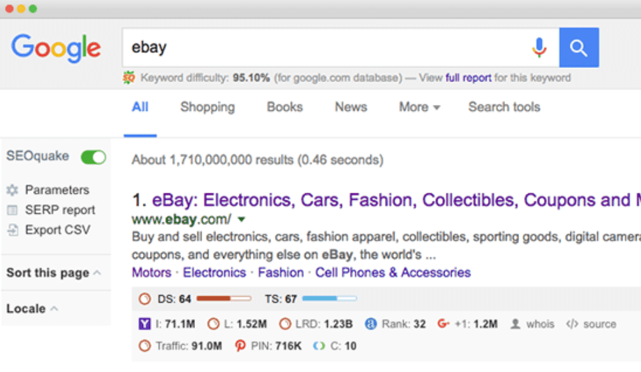Open the More dropdown menu
This screenshot has width=641, height=372.
point(419,107)
